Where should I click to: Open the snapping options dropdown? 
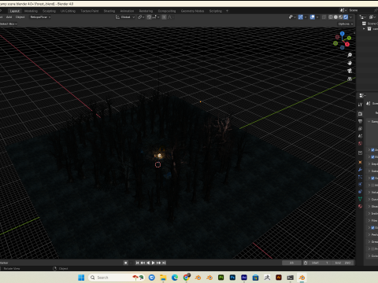point(155,17)
